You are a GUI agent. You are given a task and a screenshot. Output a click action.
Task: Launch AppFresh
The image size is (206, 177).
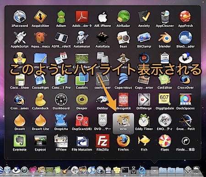[x=185, y=16]
